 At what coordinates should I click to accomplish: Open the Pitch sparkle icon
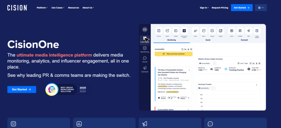(x=249, y=31)
